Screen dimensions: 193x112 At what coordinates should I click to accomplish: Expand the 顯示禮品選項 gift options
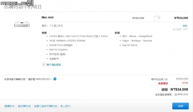coord(54,65)
